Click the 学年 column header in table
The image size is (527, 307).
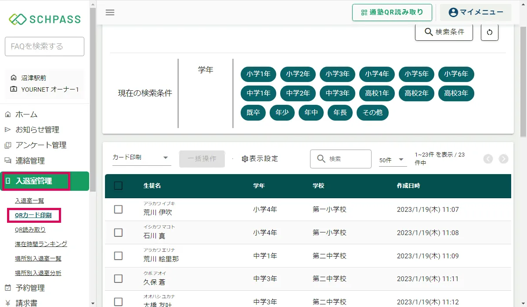259,186
